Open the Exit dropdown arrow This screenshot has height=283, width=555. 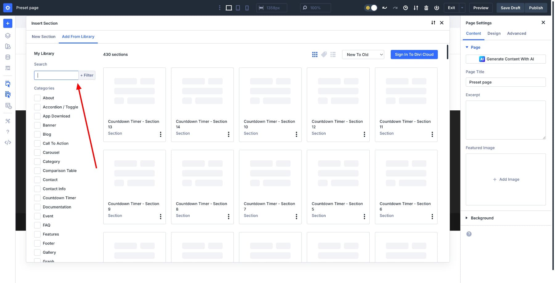[x=462, y=8]
